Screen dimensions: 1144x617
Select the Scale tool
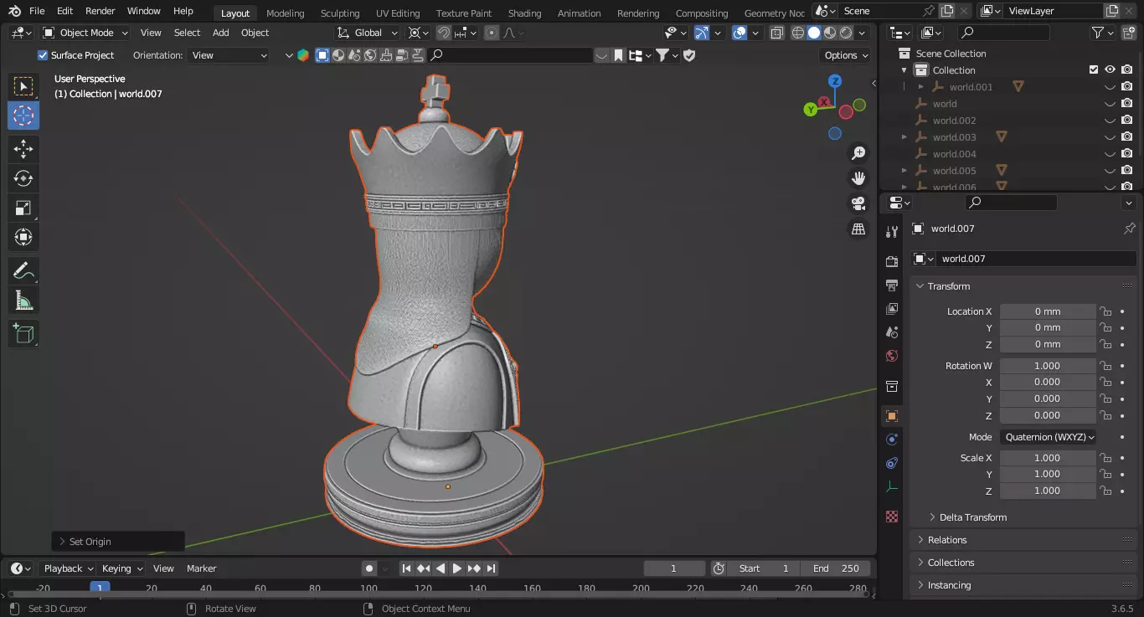23,208
